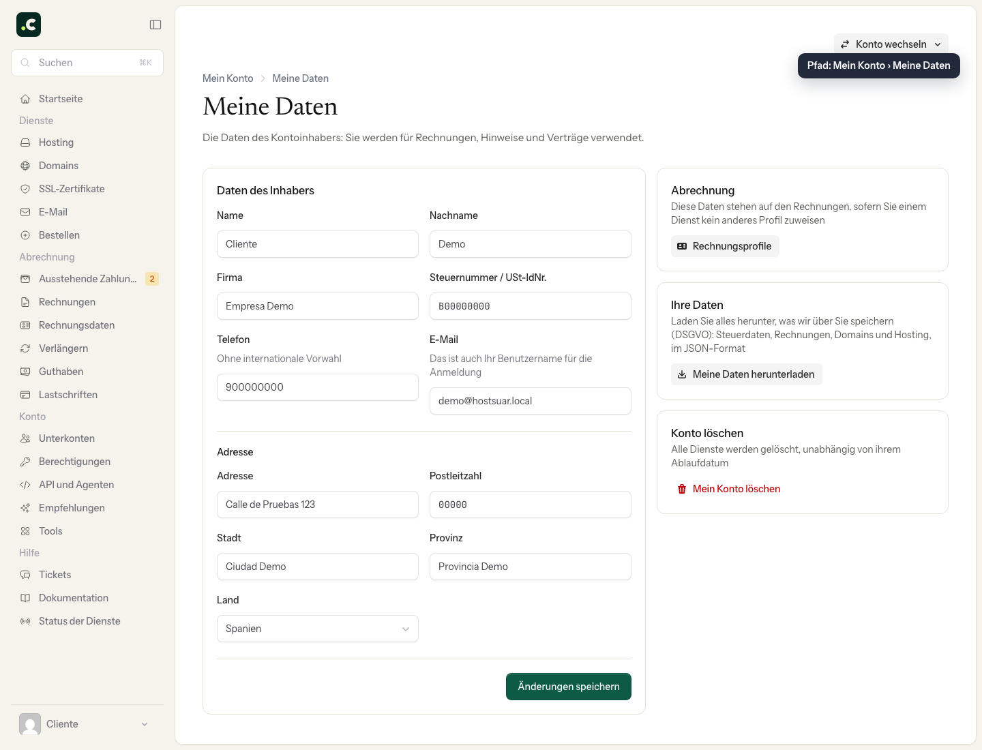Click the Empfehlungen sparkle icon
This screenshot has height=750, width=982.
[25, 508]
